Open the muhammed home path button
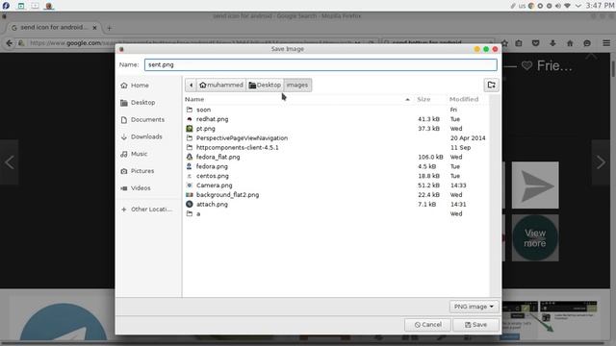This screenshot has width=616, height=346. tap(220, 85)
